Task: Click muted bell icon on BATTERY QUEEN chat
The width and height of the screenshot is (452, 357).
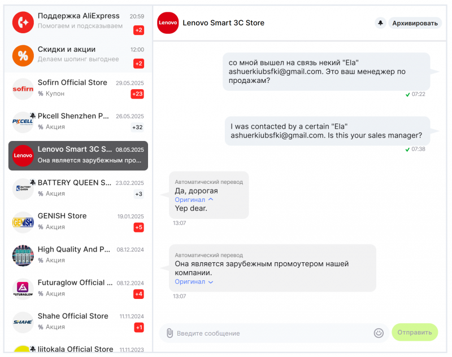Action: click(33, 182)
